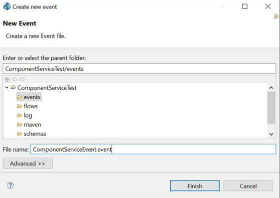The height and width of the screenshot is (198, 280).
Task: Click the ComponentServiceTest project folder icon
Action: click(x=13, y=87)
